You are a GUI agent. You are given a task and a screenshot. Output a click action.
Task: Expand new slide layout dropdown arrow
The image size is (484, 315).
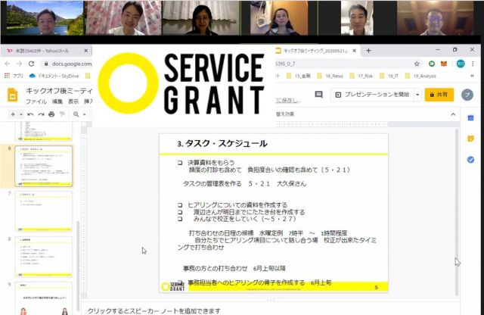(21, 114)
